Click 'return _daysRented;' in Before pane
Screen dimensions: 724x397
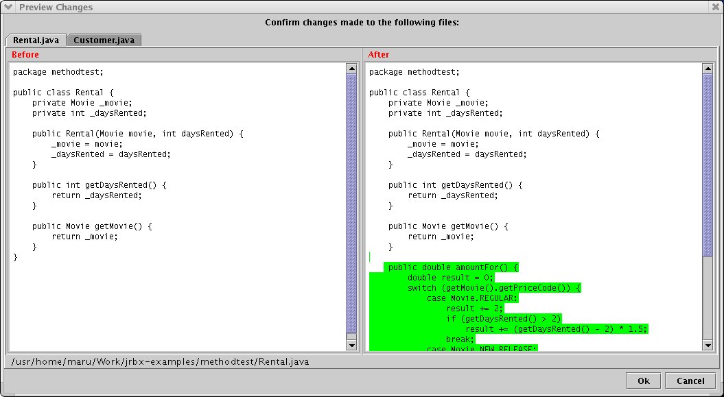(97, 195)
